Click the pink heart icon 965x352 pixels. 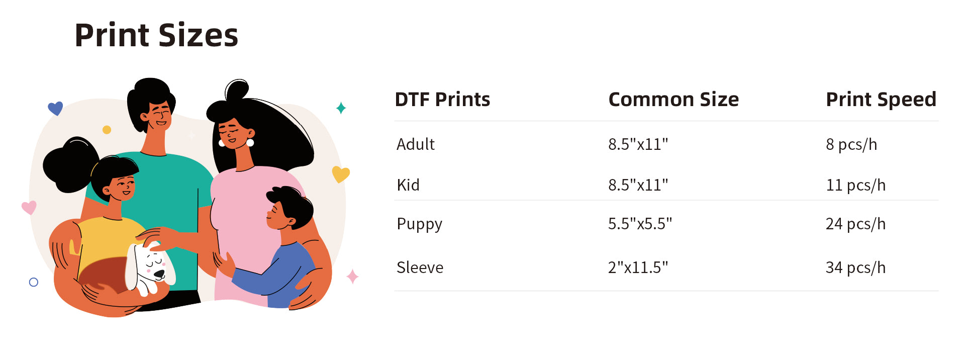coord(29,207)
